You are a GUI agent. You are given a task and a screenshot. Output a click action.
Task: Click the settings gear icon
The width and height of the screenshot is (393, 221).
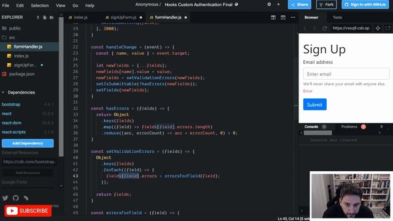[269, 4]
